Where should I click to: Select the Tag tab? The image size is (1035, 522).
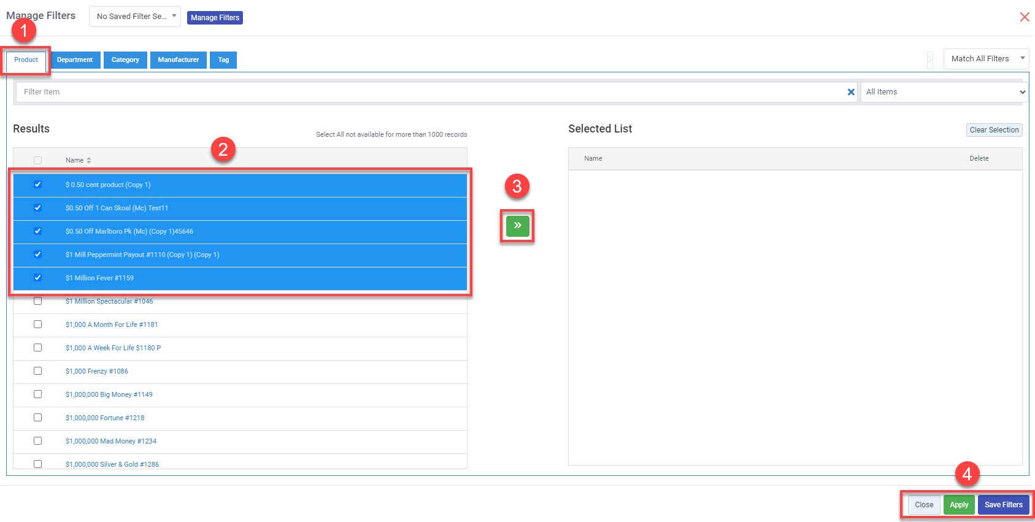point(223,60)
